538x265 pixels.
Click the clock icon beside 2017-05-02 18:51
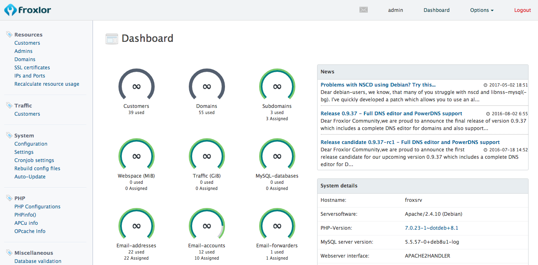[485, 85]
